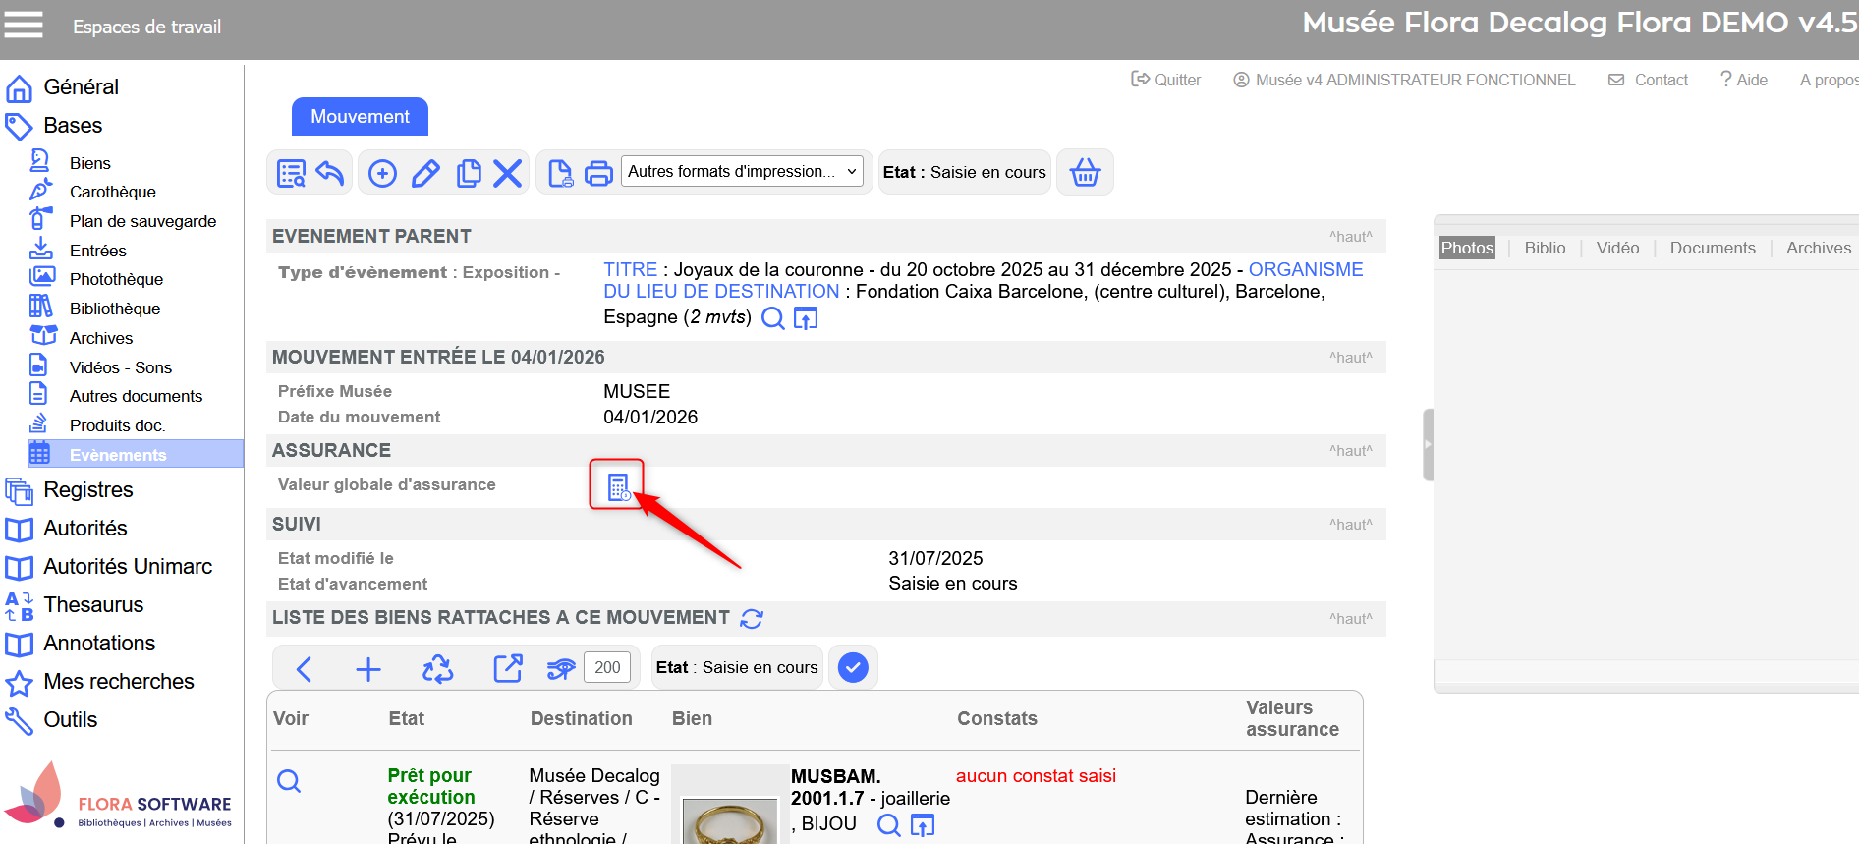Refresh the list of attached biens

pos(752,618)
